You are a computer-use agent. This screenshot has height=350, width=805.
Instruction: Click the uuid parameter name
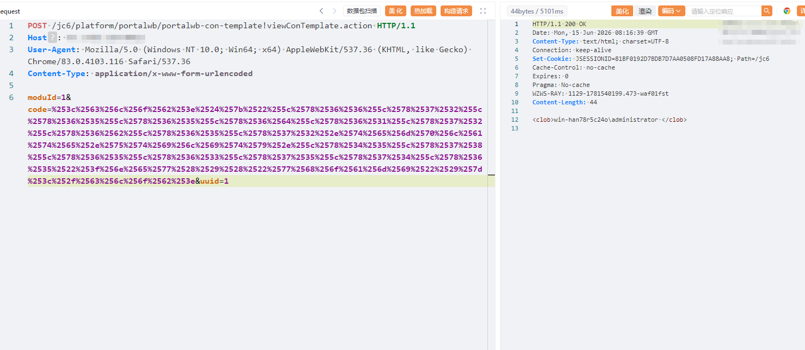click(209, 181)
